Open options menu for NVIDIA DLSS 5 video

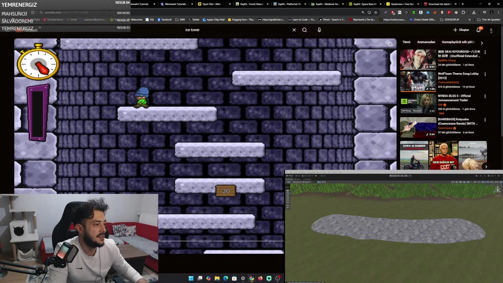[485, 96]
